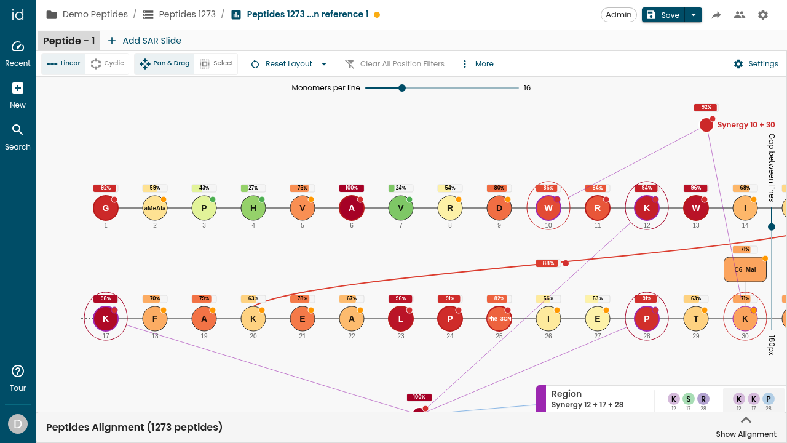Switch to Cyclic layout mode
Viewport: 787px width, 443px height.
point(108,63)
